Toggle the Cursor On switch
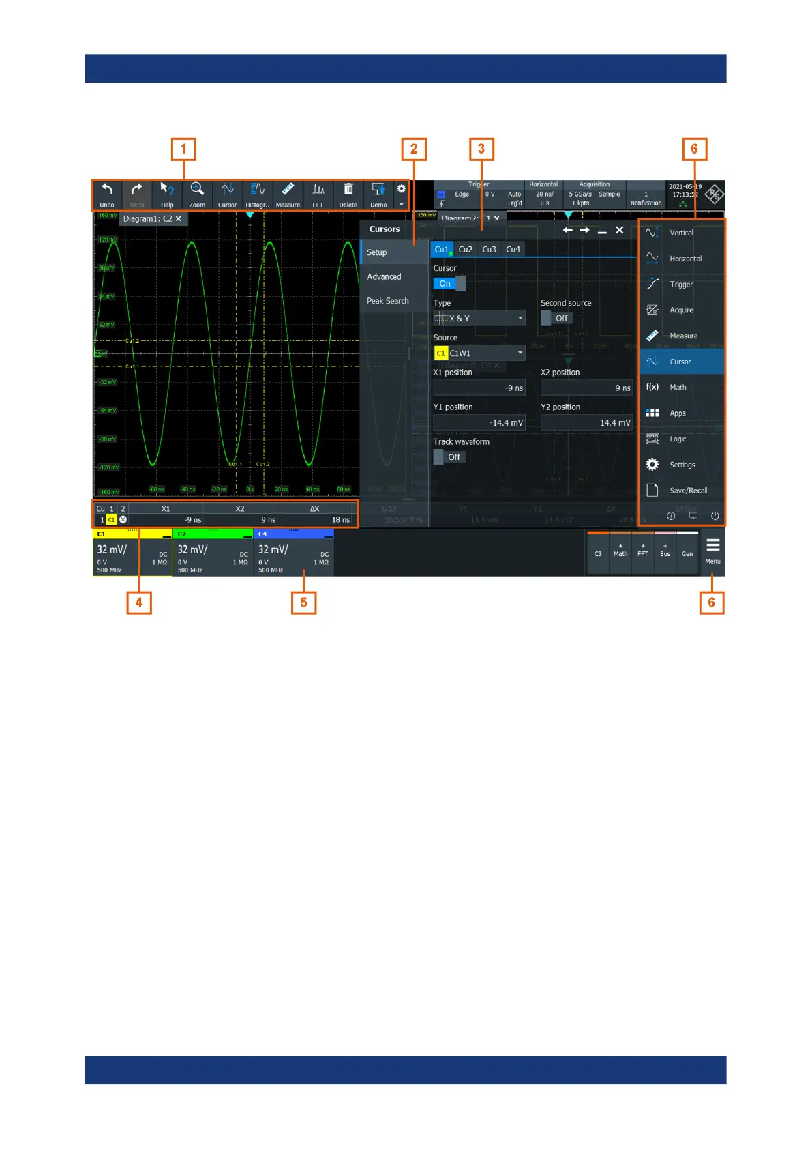The height and width of the screenshot is (1149, 812). click(x=449, y=284)
